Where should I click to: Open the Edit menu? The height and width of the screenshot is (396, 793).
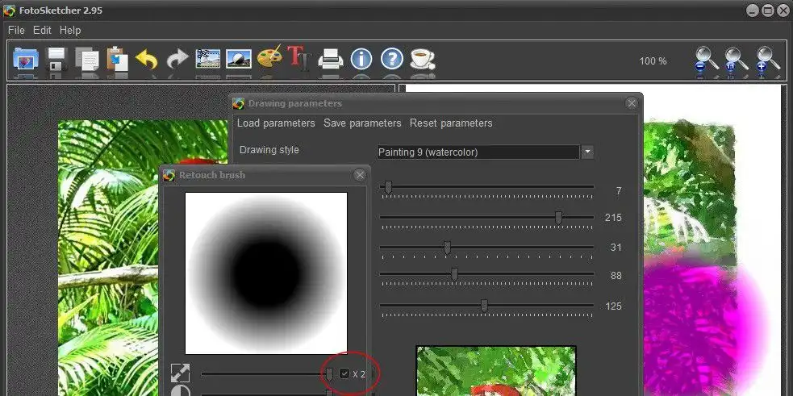pos(42,31)
